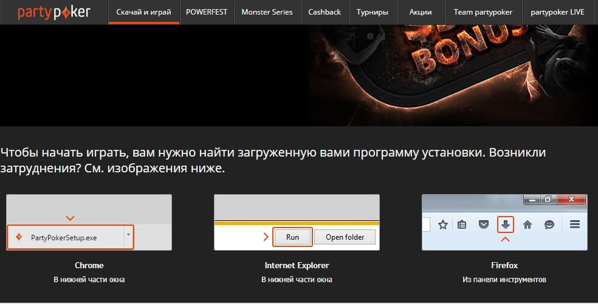
Task: Click the Firefox bookmarks list icon
Action: coord(462,225)
